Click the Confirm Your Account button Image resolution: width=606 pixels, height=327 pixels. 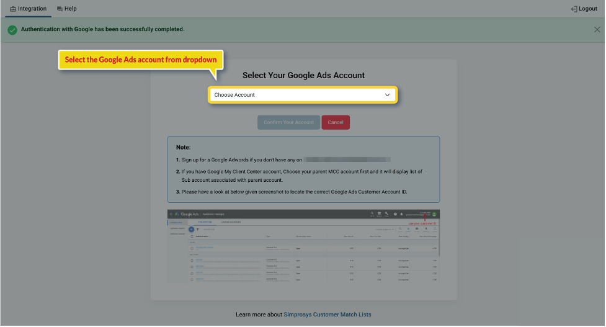[x=288, y=122]
